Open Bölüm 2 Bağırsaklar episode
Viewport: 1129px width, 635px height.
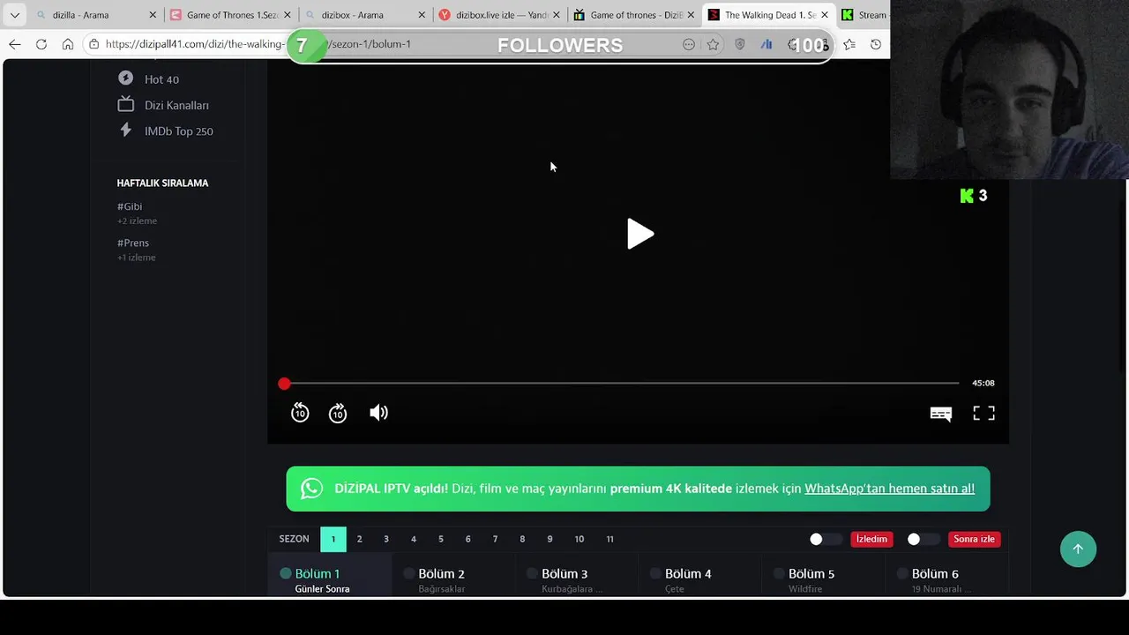(x=454, y=575)
